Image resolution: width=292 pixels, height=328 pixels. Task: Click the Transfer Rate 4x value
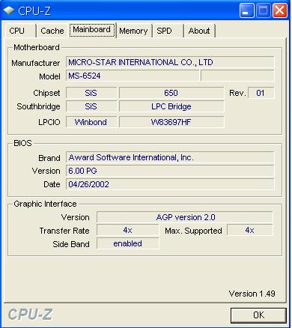[127, 230]
